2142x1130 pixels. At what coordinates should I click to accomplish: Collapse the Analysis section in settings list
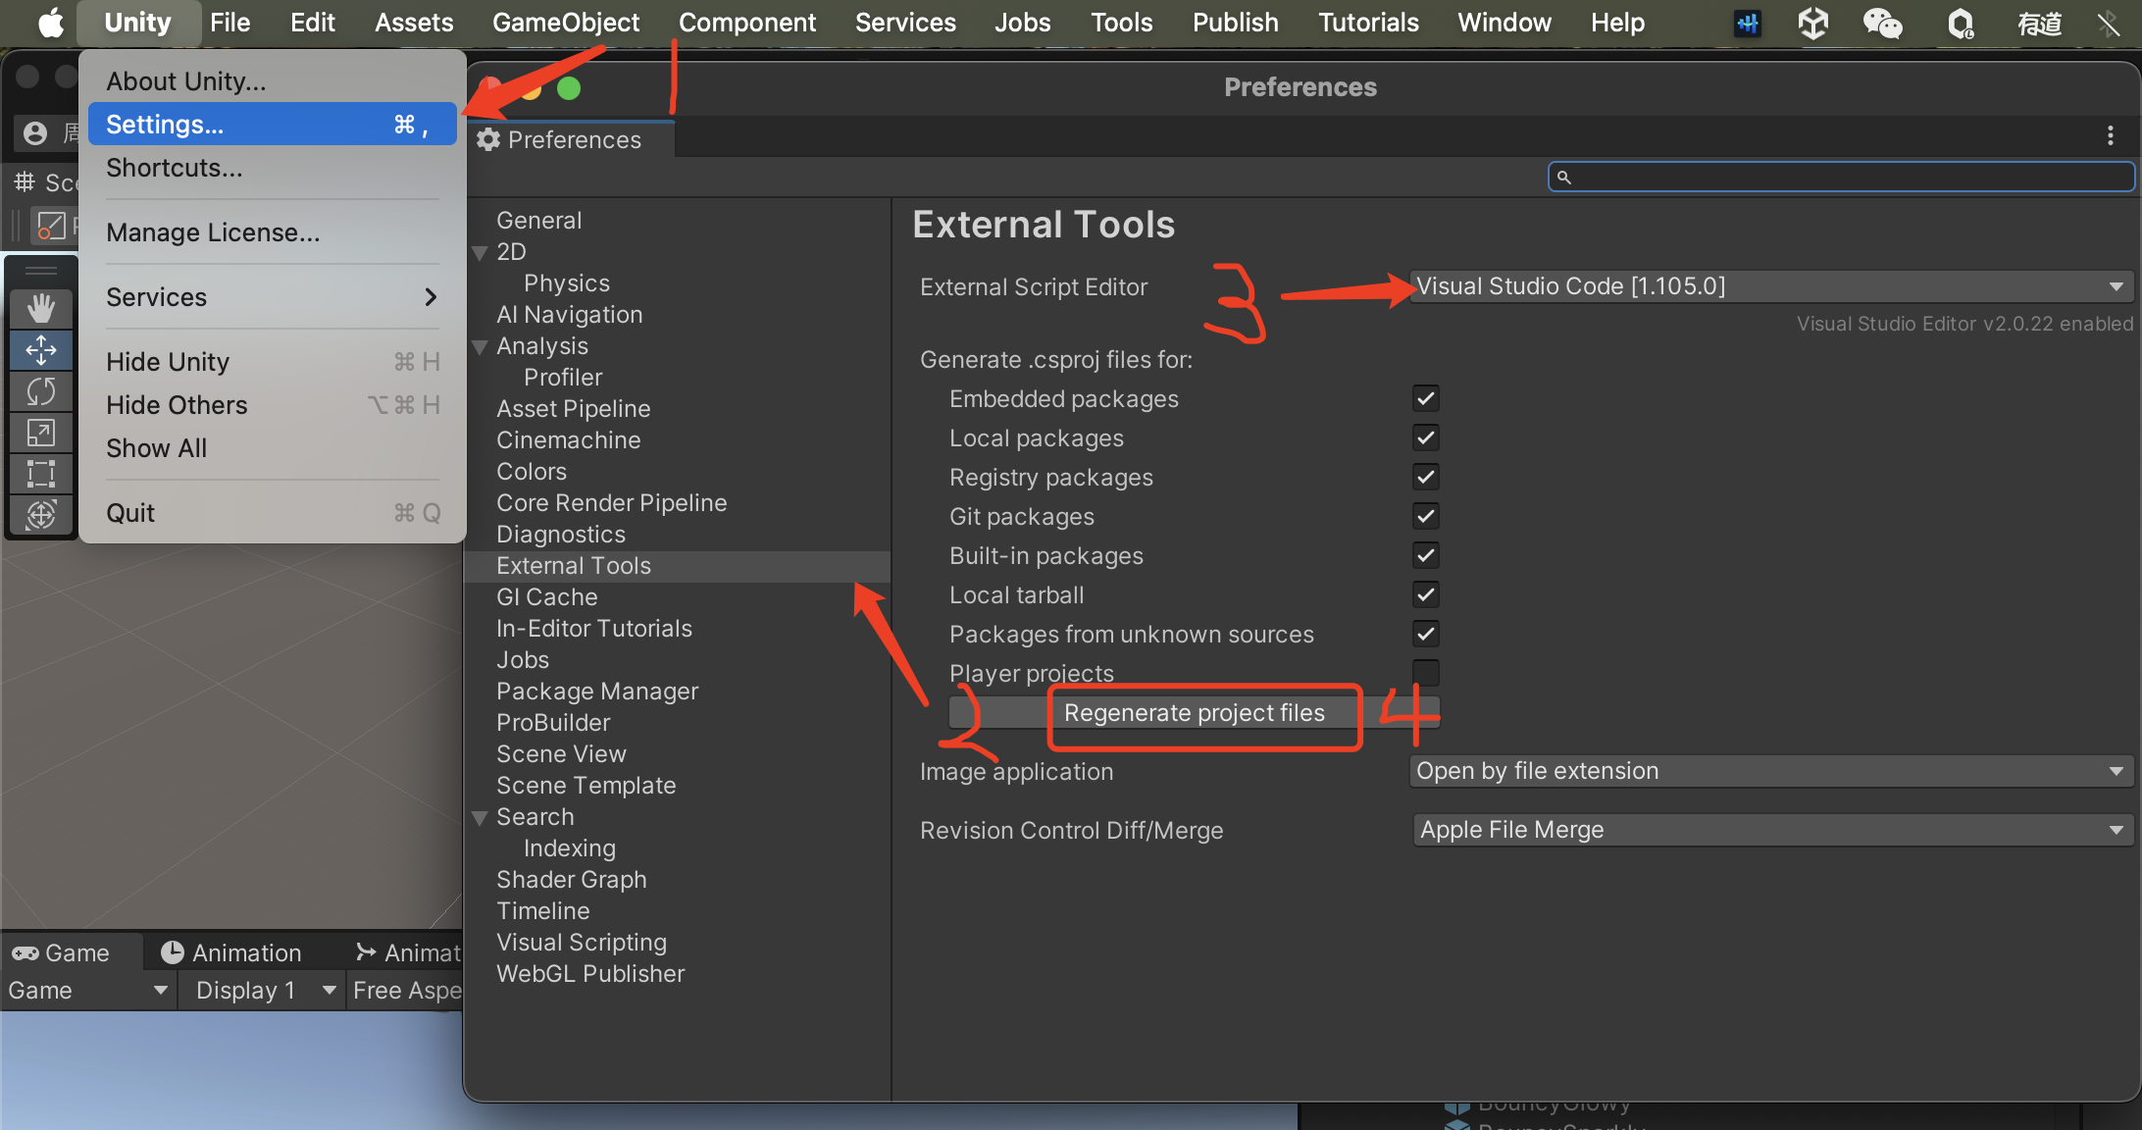pos(481,346)
